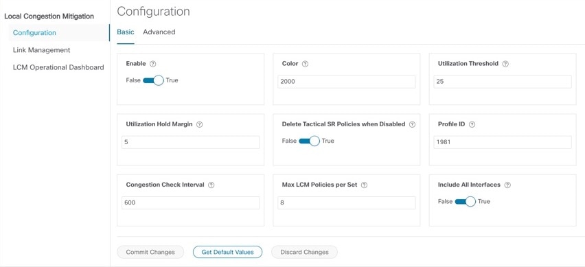The image size is (585, 267).
Task: Select Configuration in the sidebar
Action: [59, 33]
